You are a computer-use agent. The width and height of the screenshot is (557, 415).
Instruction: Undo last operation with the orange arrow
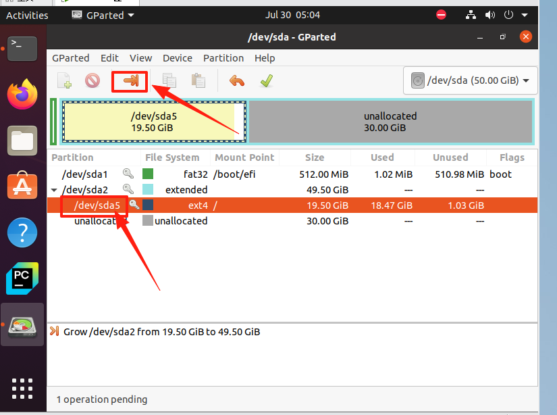237,80
